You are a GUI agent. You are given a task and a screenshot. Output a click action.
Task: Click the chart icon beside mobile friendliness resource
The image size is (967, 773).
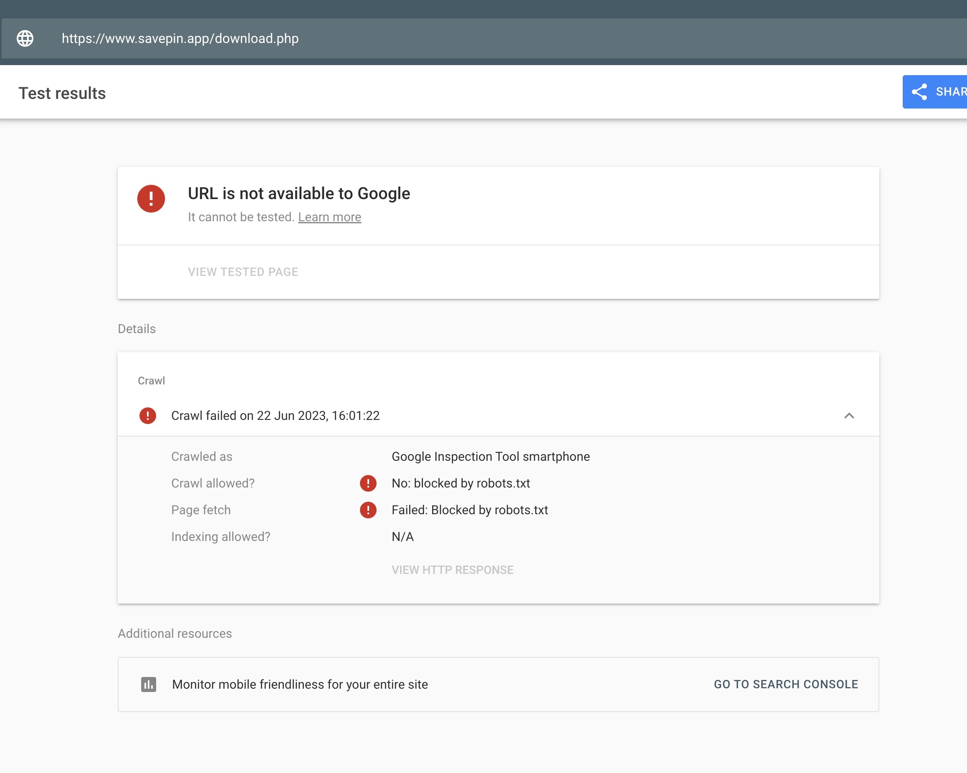click(149, 684)
